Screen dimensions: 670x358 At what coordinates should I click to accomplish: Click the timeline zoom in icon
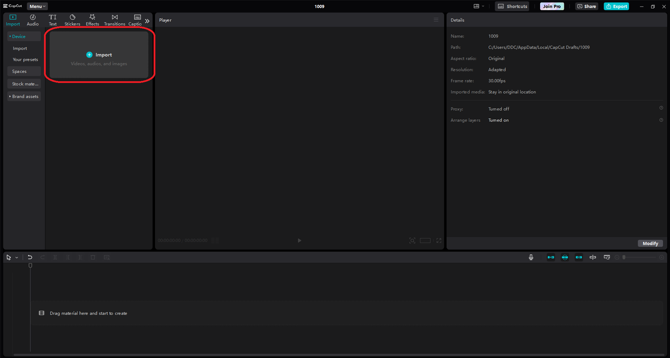coord(662,257)
